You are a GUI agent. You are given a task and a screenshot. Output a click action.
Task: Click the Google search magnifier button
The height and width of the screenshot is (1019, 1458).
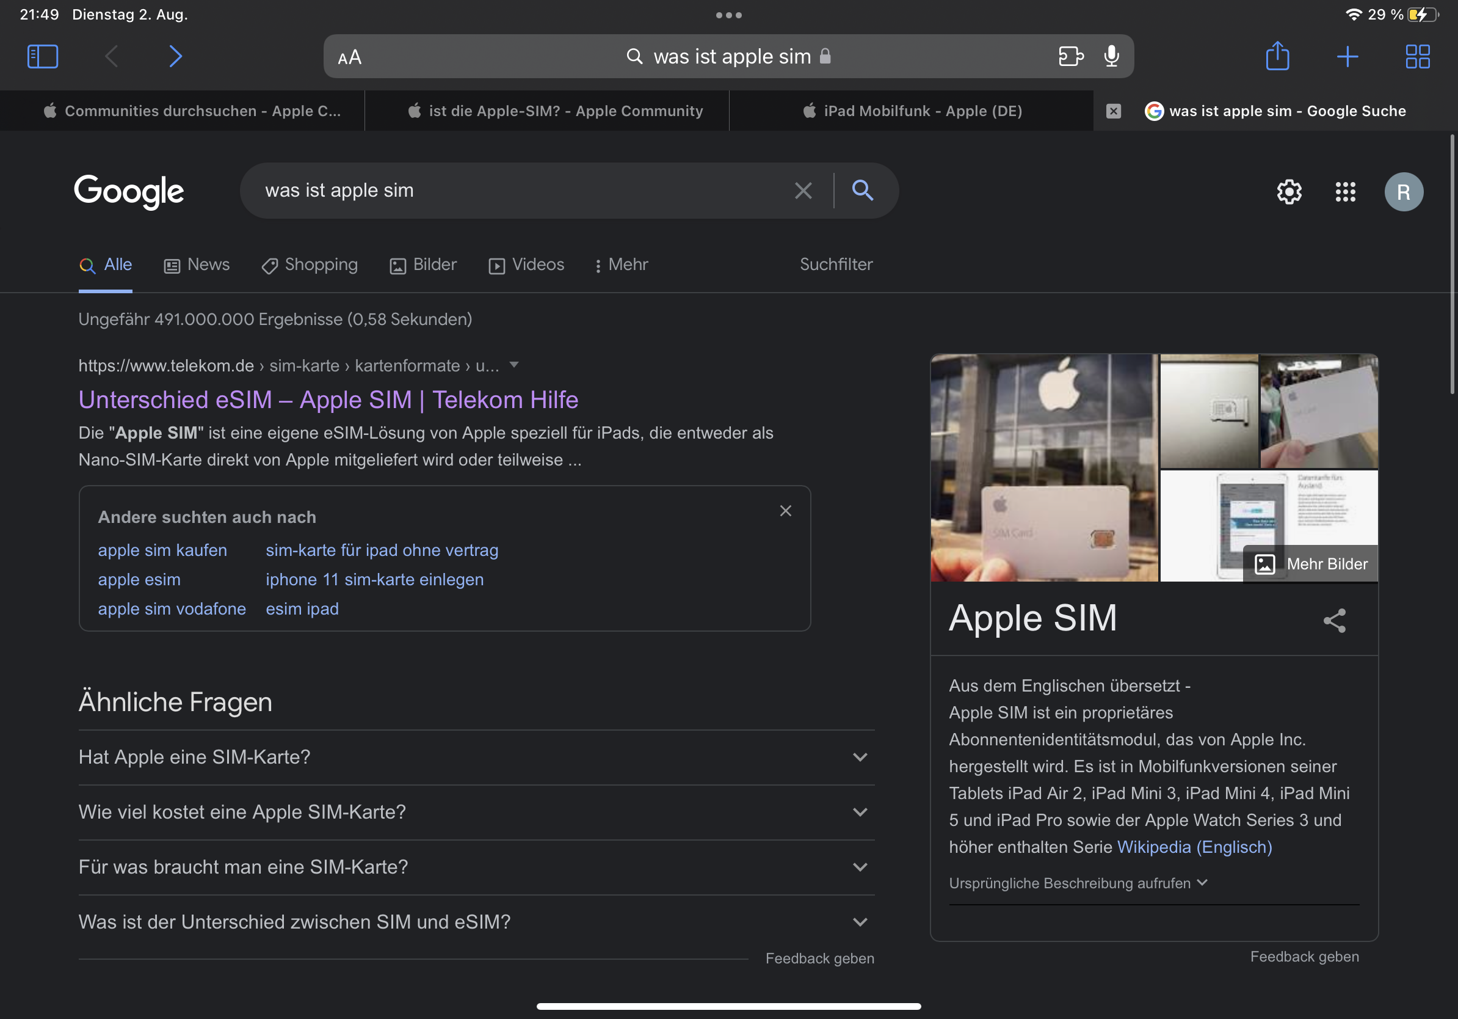point(861,190)
